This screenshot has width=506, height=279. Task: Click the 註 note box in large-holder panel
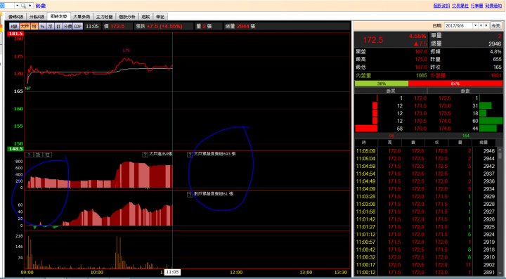tap(48, 155)
